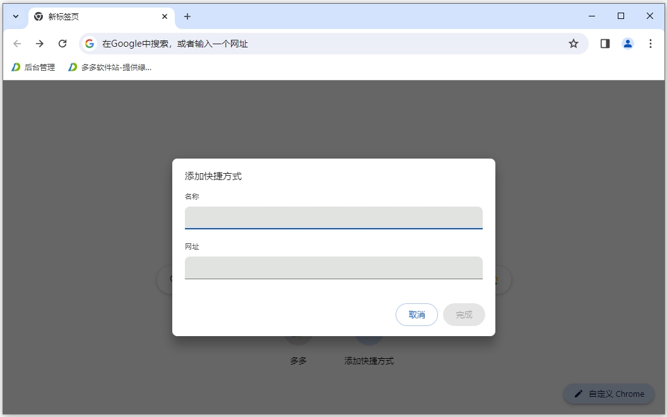Viewport: 667px width, 417px height.
Task: Click the 网址 input field
Action: coord(333,267)
